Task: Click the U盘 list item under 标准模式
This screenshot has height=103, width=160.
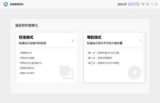Action: pyautogui.click(x=31, y=63)
